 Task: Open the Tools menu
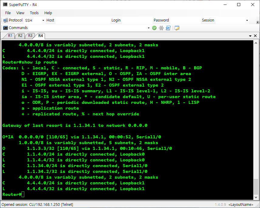[34, 13]
